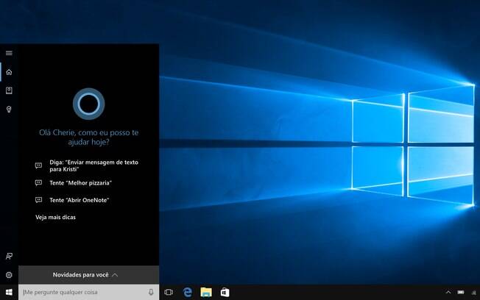Click chat icon beside 'Enviar mensagem de texto' tip
The height and width of the screenshot is (300, 480).
coord(38,165)
